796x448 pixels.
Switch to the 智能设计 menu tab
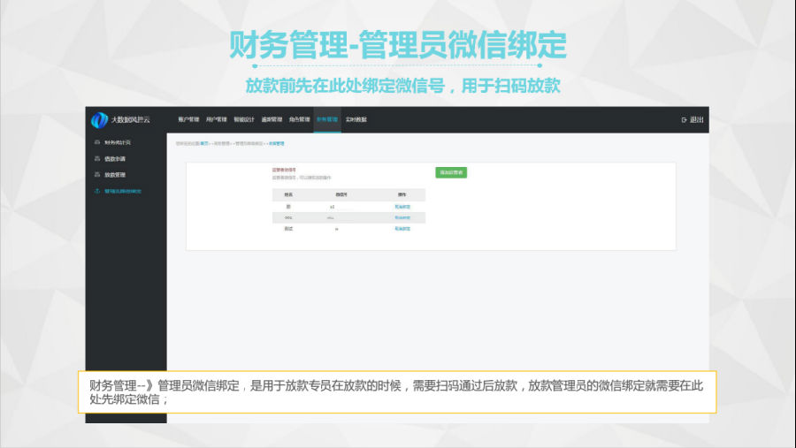pyautogui.click(x=244, y=119)
